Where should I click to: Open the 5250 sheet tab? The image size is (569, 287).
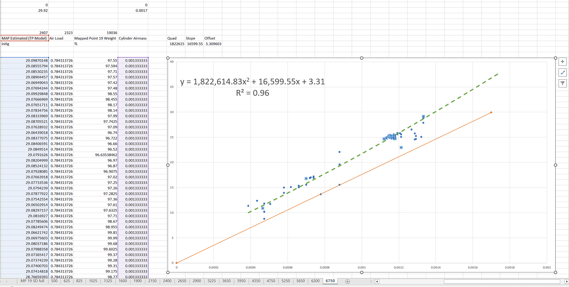(286, 281)
